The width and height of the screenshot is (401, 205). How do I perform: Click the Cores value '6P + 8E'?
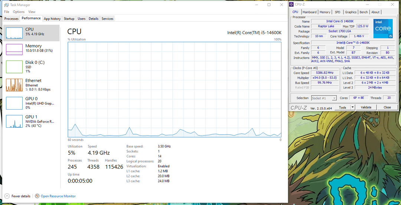[359, 98]
